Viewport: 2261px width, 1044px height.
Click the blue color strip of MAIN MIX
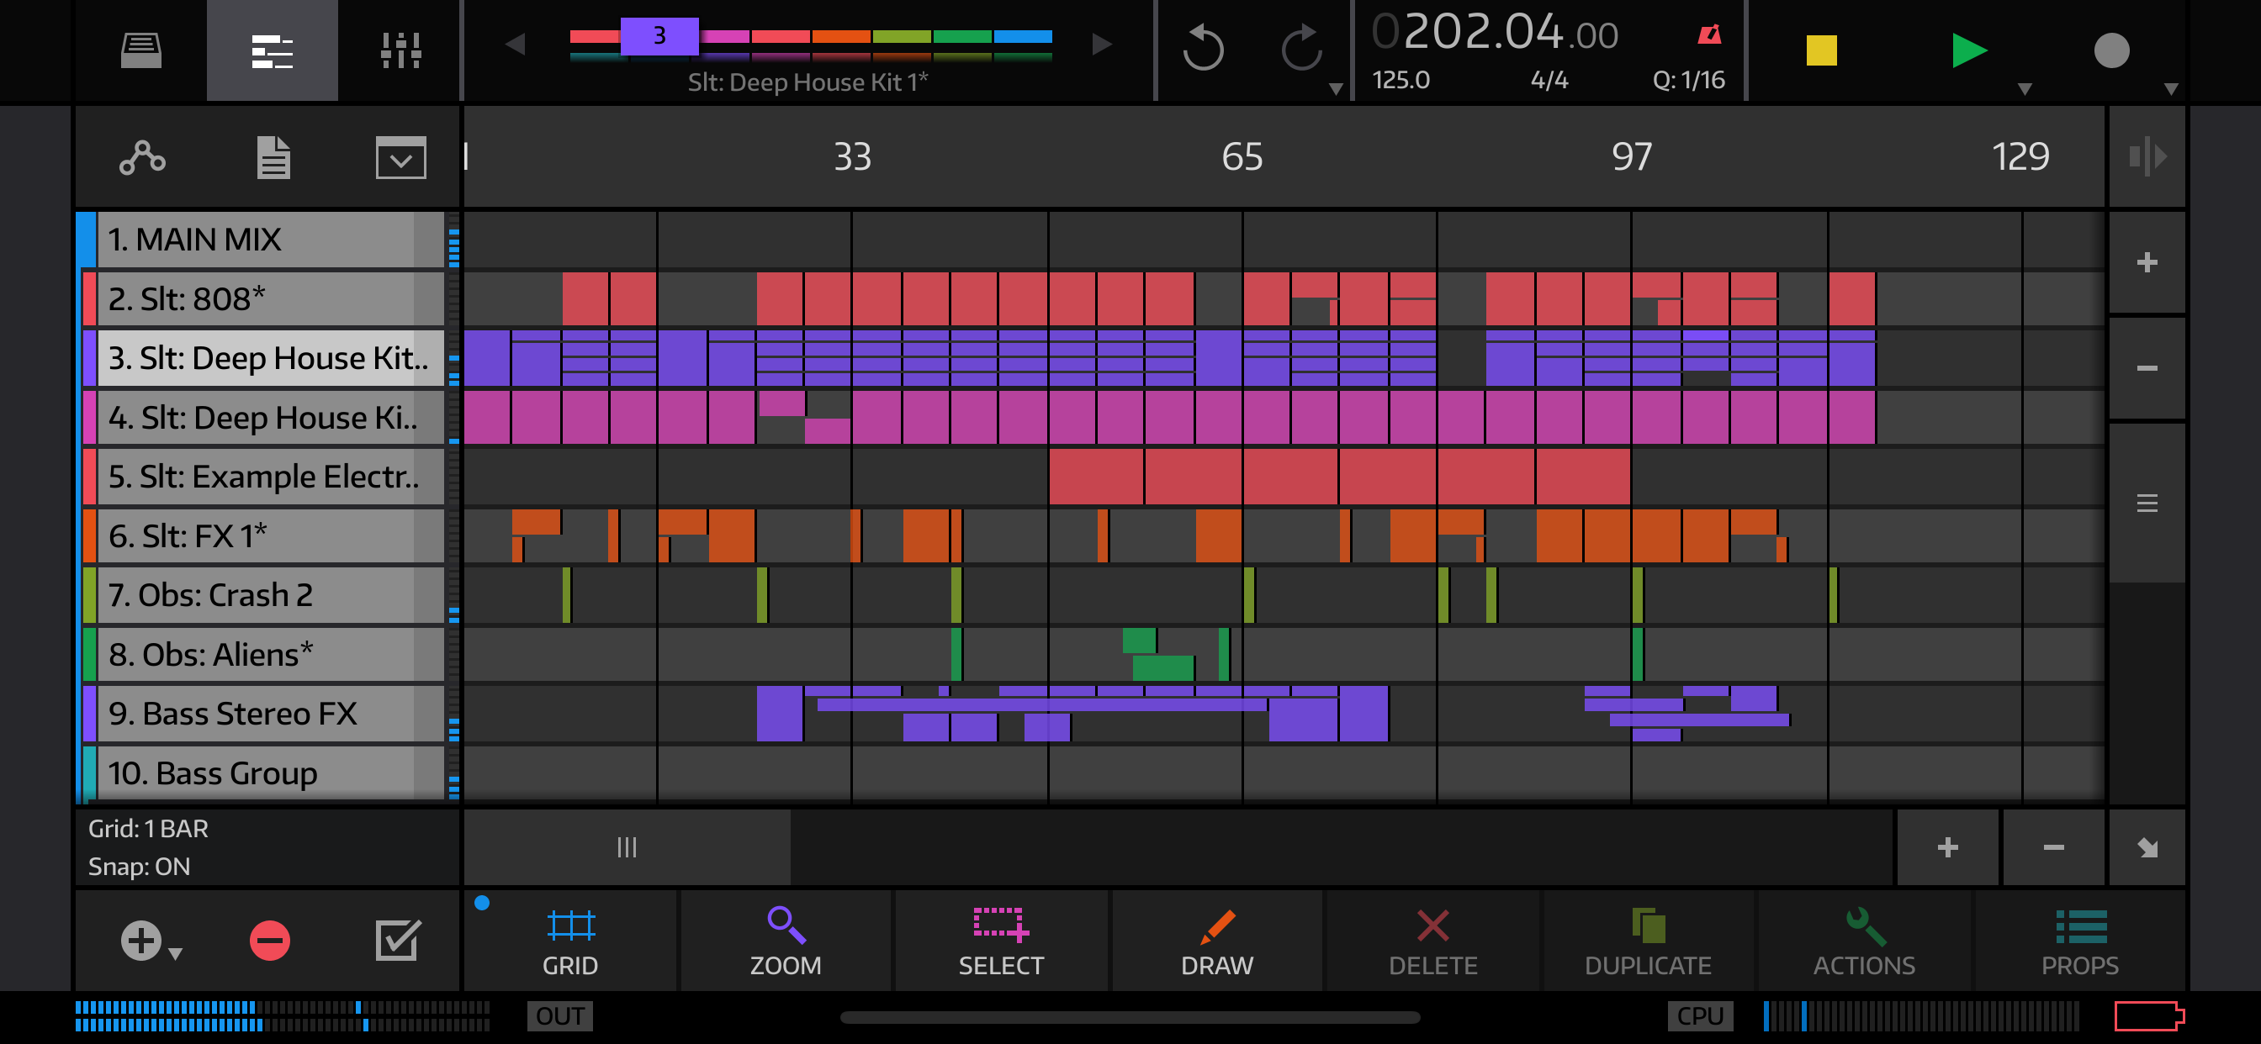coord(86,240)
